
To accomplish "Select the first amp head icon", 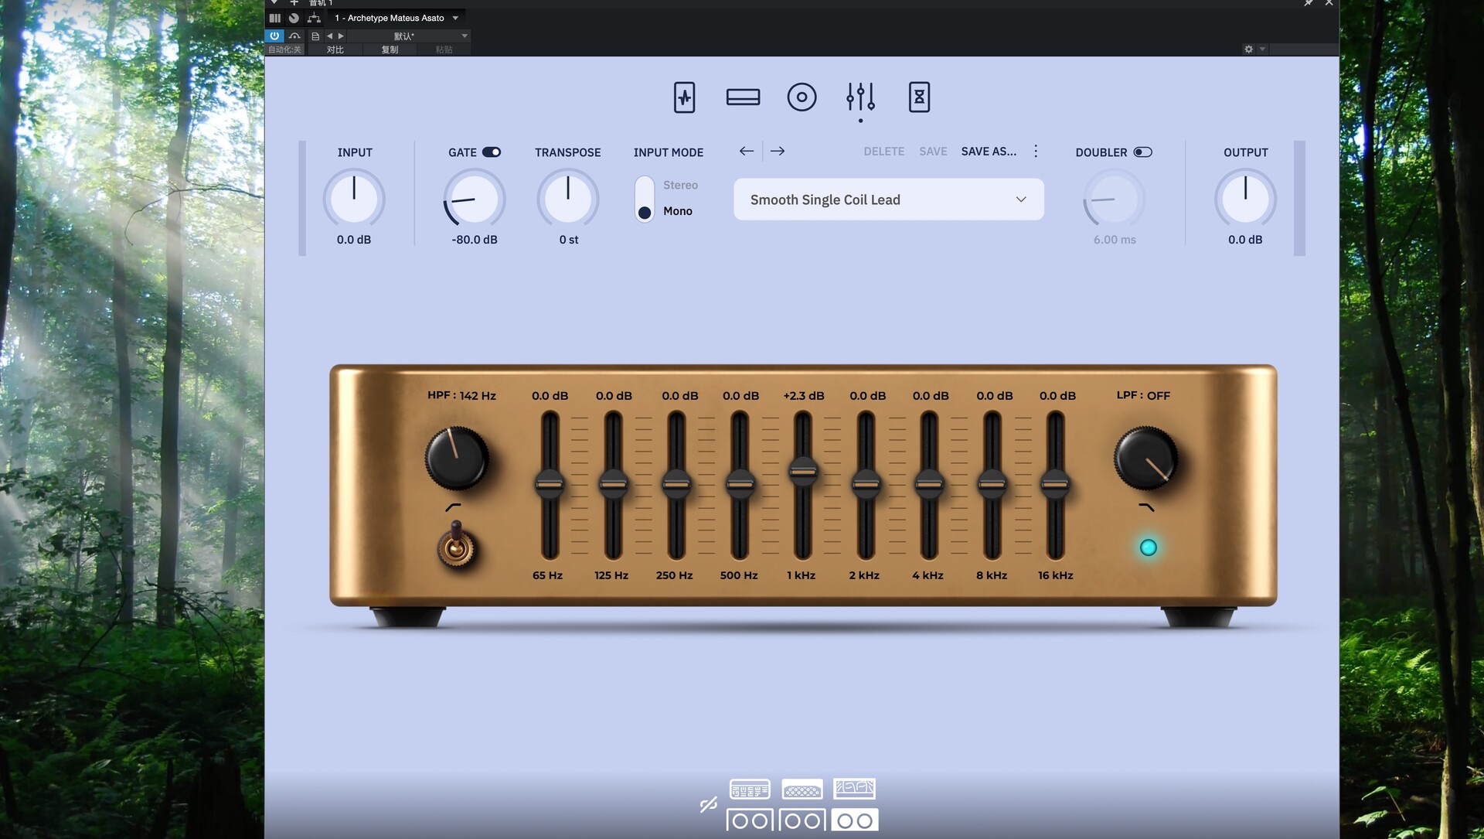I will coord(750,790).
